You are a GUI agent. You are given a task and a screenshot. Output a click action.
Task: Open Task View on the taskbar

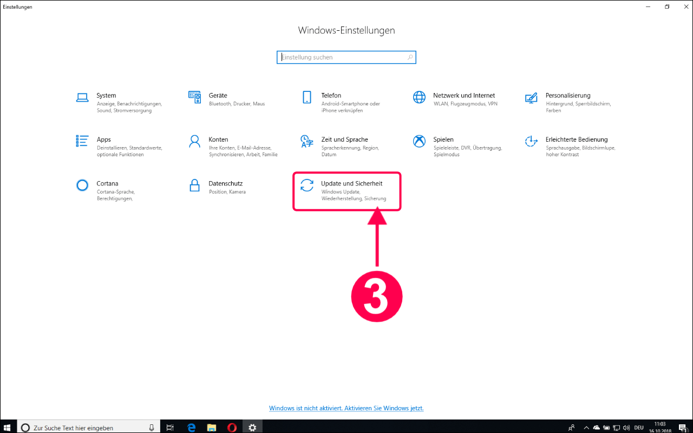169,428
